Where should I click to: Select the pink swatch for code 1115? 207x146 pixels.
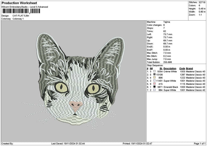[x=154, y=84]
